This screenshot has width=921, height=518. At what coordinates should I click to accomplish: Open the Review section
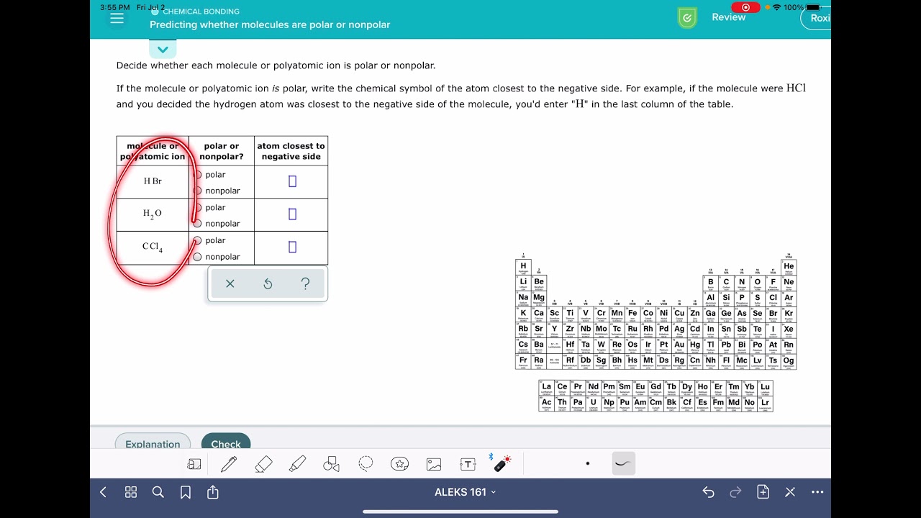tap(729, 17)
